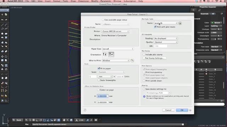Open Plot Stamp Settings button
The width and height of the screenshot is (227, 127).
click(x=155, y=58)
